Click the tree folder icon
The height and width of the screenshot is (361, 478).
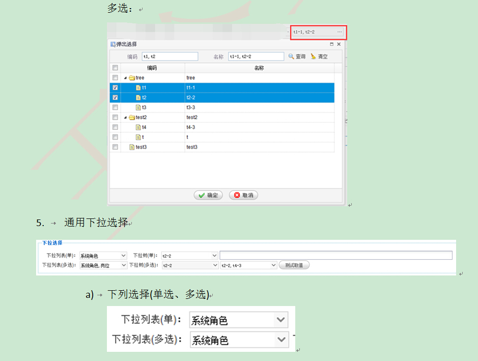(x=132, y=78)
